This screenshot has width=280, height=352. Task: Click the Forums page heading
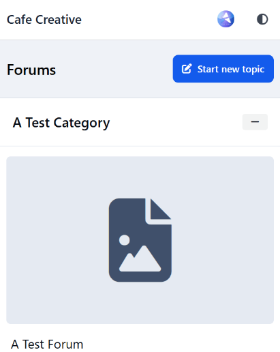click(x=31, y=70)
